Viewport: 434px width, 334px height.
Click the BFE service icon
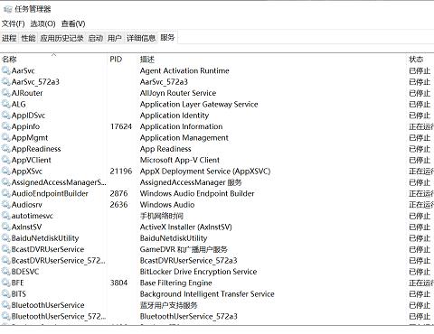tap(5, 283)
